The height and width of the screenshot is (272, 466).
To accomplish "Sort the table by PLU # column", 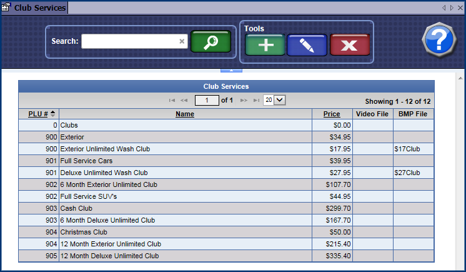I will tap(38, 114).
